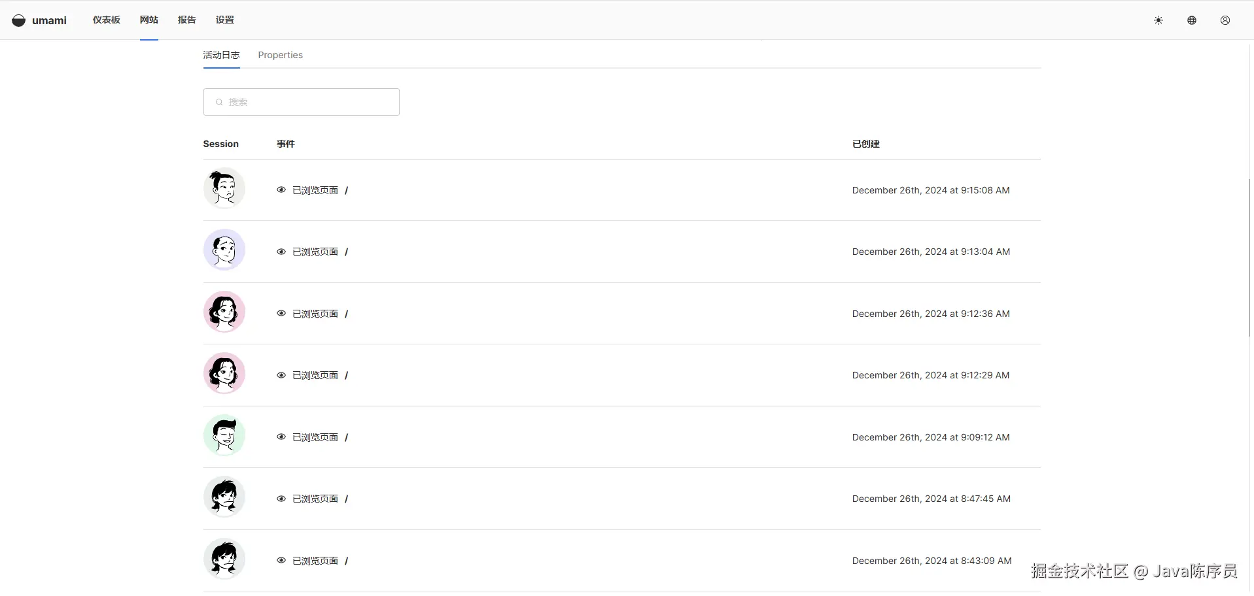The height and width of the screenshot is (596, 1254).
Task: Open session avatar for 8:47:45 AM entry
Action: pyautogui.click(x=224, y=497)
